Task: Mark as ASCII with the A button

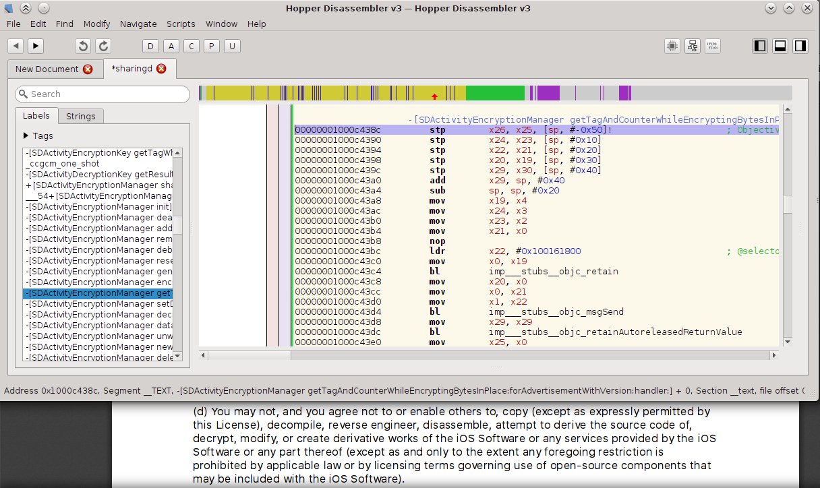Action: tap(171, 46)
